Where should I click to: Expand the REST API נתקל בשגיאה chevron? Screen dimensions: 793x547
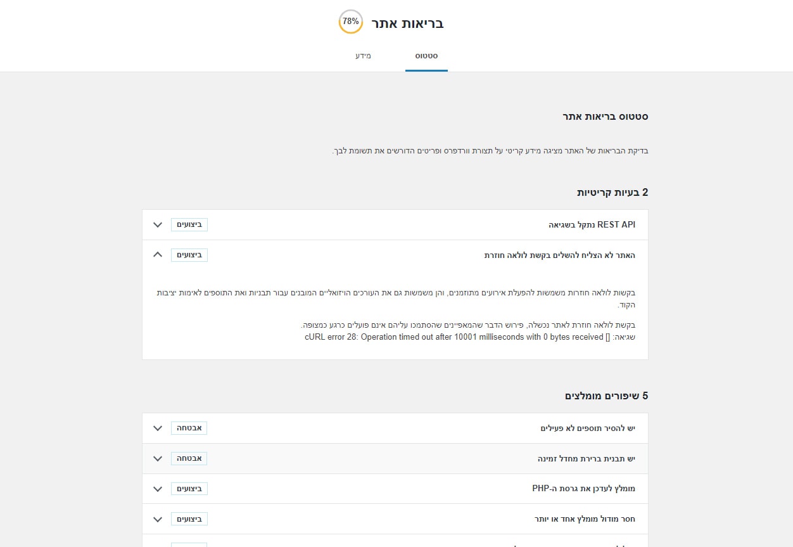click(158, 225)
